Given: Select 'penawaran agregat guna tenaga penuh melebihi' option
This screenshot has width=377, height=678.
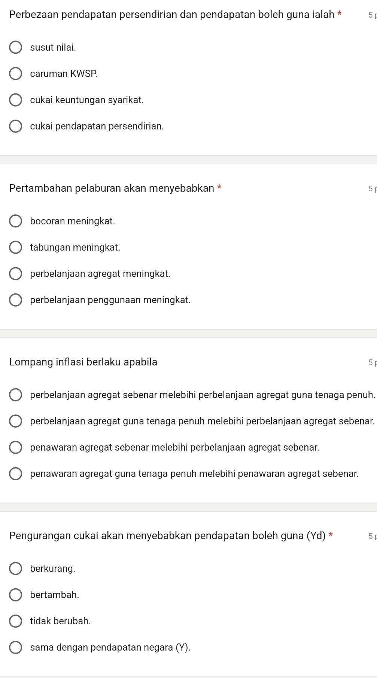Looking at the screenshot, I should pos(15,474).
